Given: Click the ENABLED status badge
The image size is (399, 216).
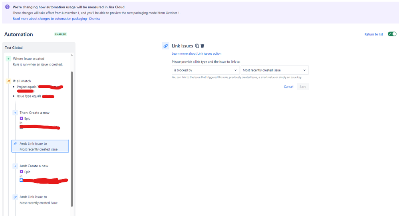Looking at the screenshot, I should (61, 34).
